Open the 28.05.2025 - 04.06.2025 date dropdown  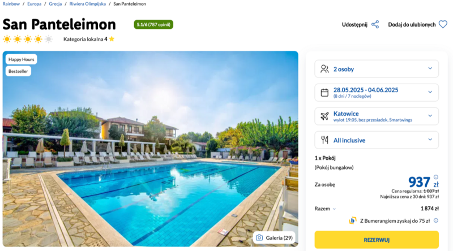point(377,93)
